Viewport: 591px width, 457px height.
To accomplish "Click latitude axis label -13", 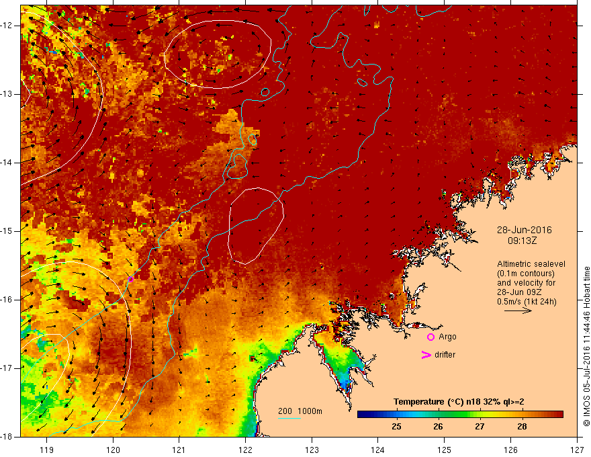I will [x=7, y=94].
